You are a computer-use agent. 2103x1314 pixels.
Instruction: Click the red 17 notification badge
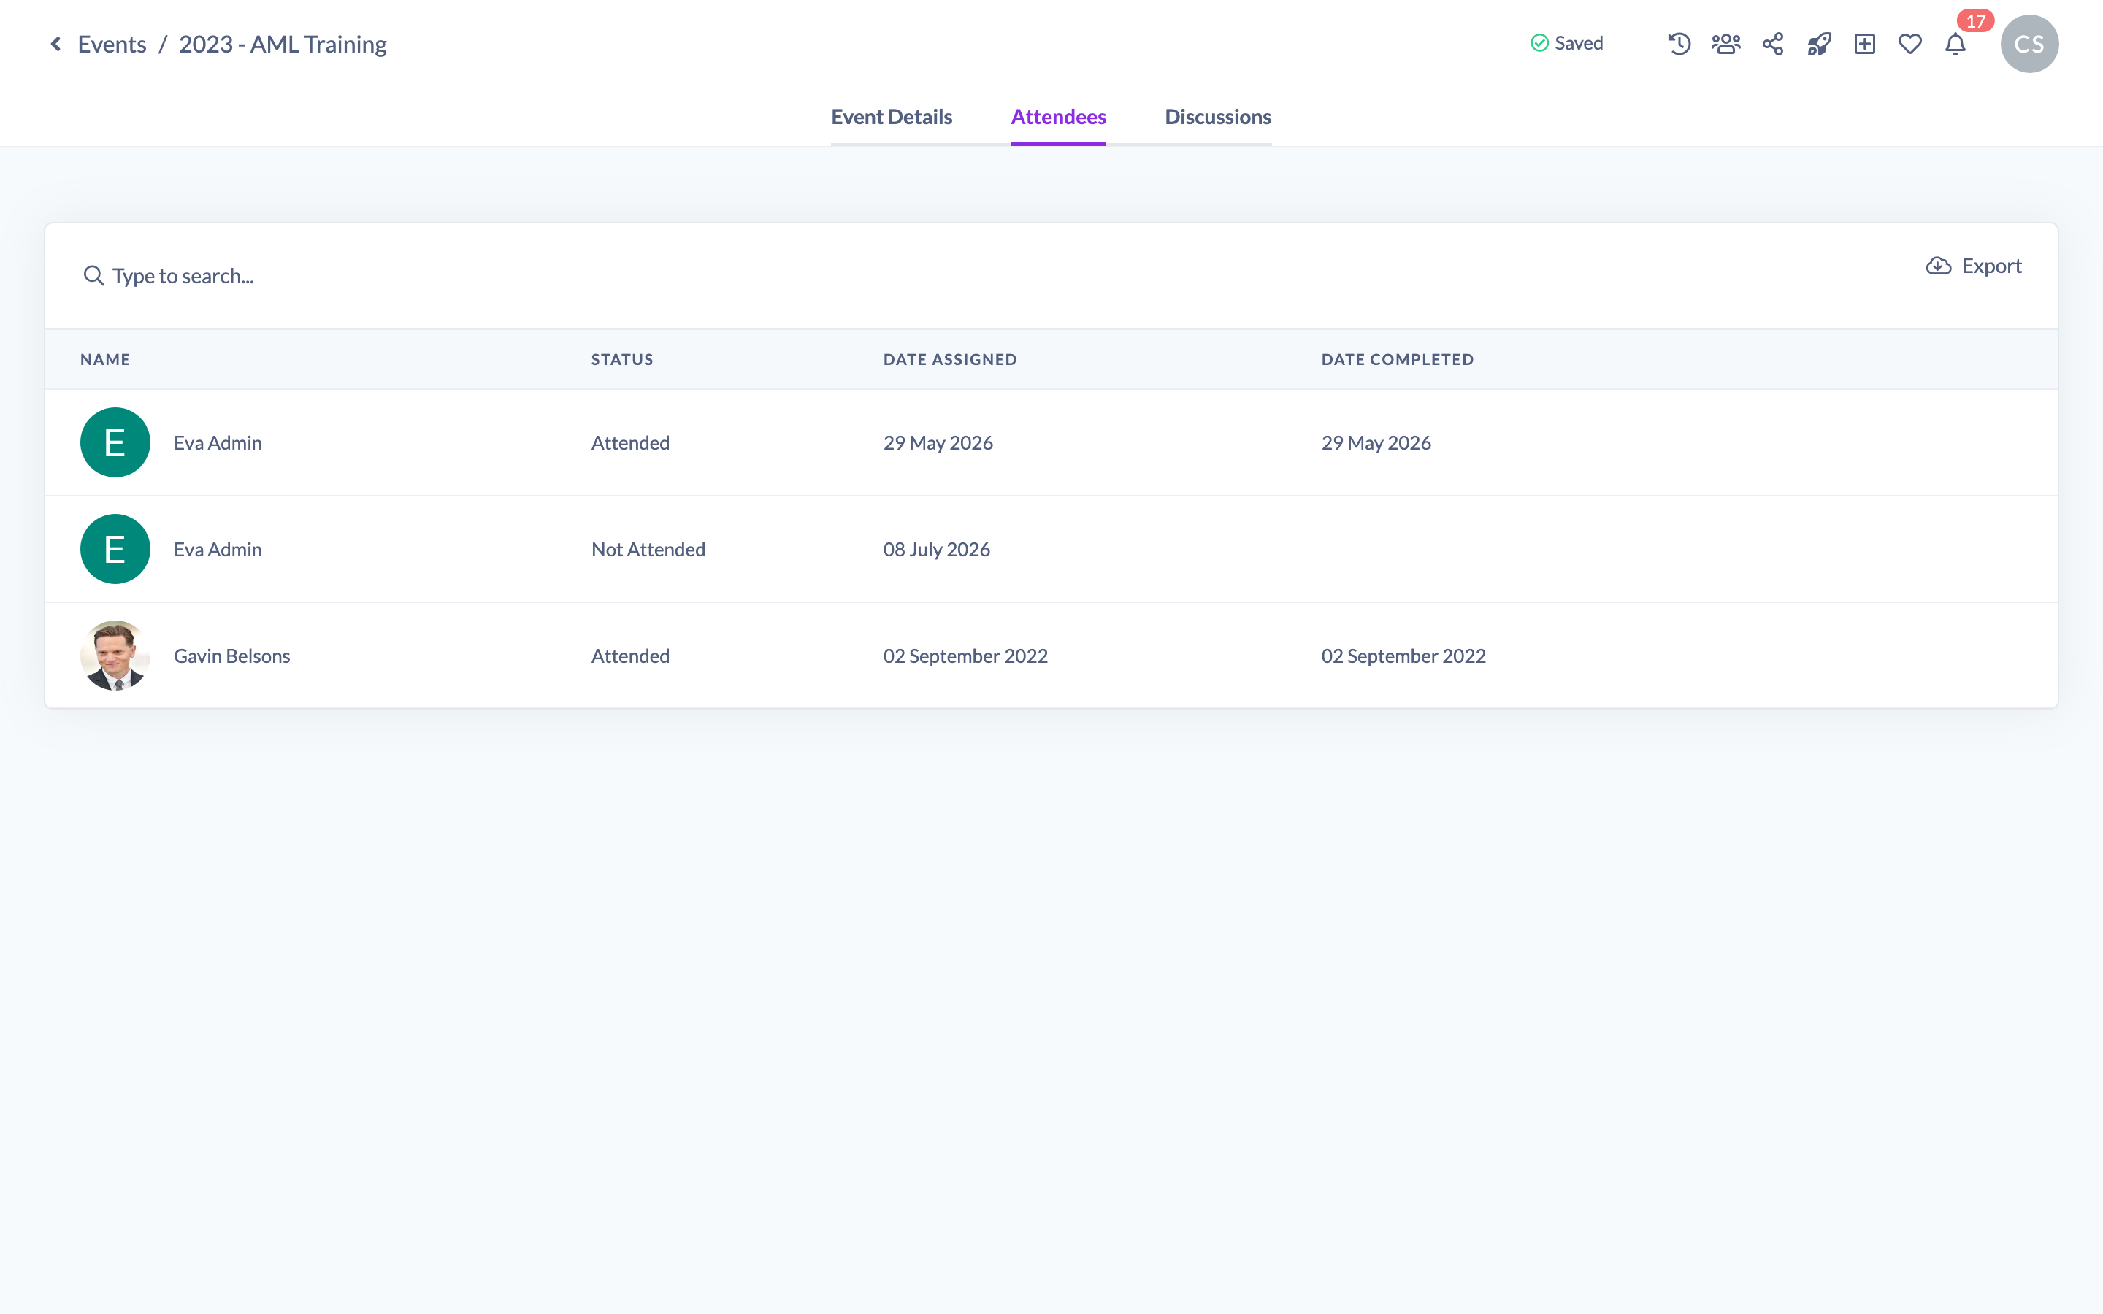[x=1975, y=21]
